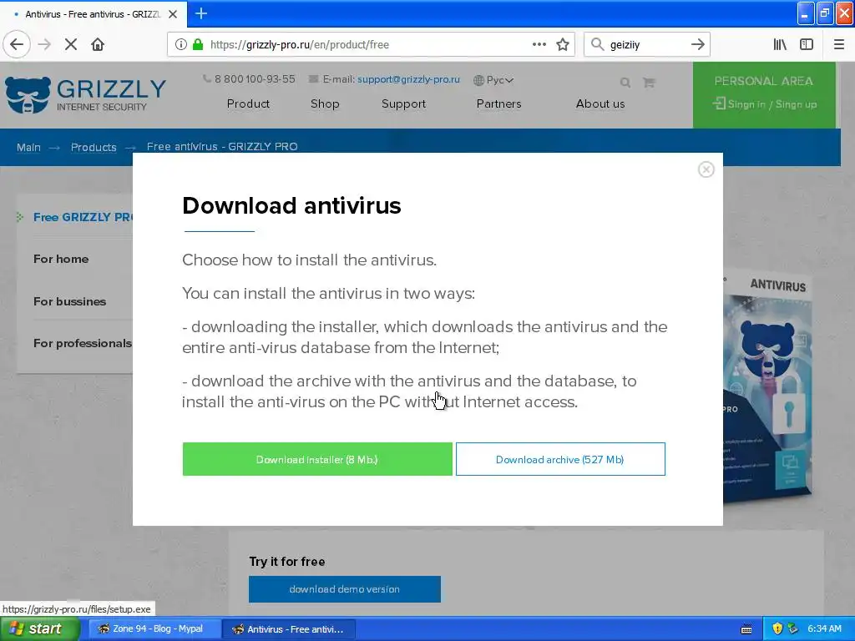Viewport: 855px width, 641px height.
Task: Switch to Zone 94 - Blog - Mypal taskbar item
Action: click(154, 629)
